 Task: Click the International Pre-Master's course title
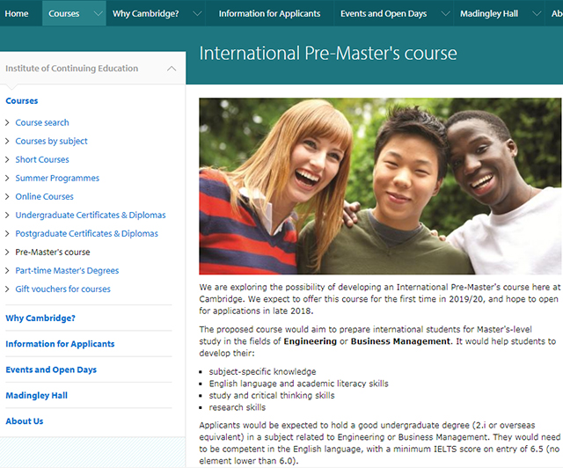pos(328,53)
